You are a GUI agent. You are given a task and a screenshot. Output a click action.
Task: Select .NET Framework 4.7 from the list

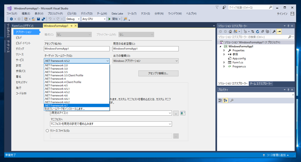click(x=76, y=106)
